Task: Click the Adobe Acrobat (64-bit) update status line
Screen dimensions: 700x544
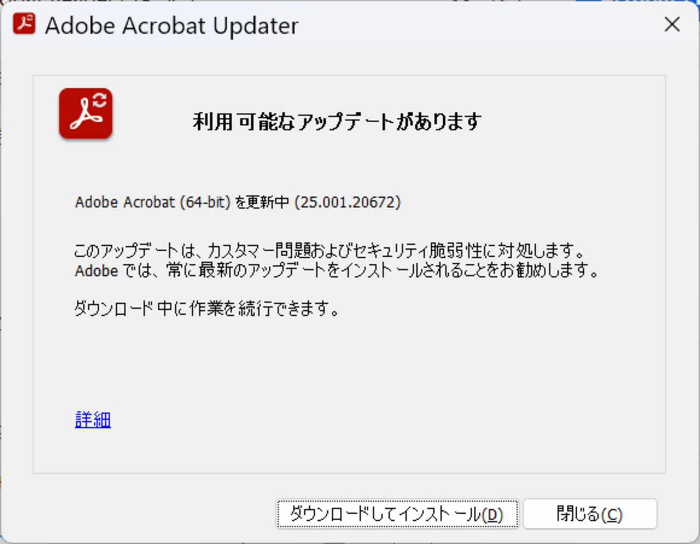Action: click(238, 203)
